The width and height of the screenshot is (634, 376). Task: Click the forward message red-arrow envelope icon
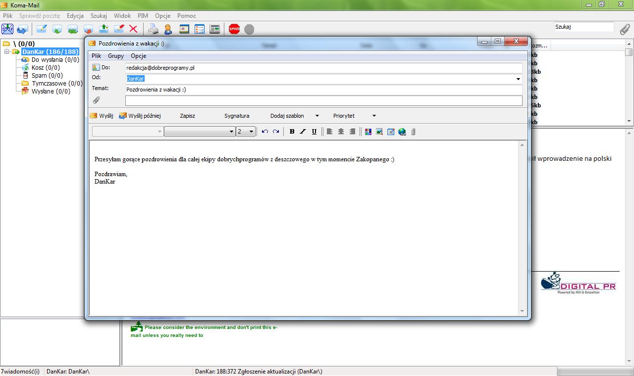point(88,29)
